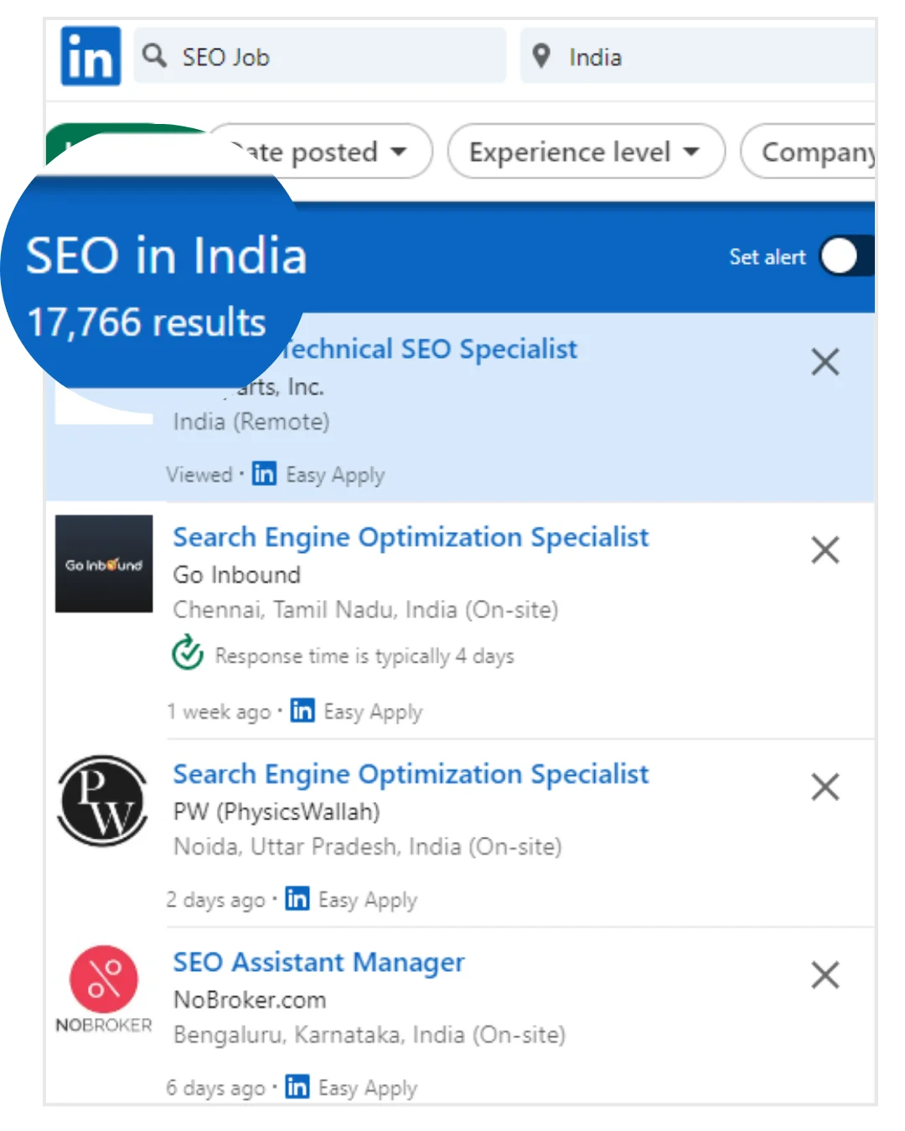Screen dimensions: 905x1131
Task: Toggle the Set alert switch
Action: [846, 256]
